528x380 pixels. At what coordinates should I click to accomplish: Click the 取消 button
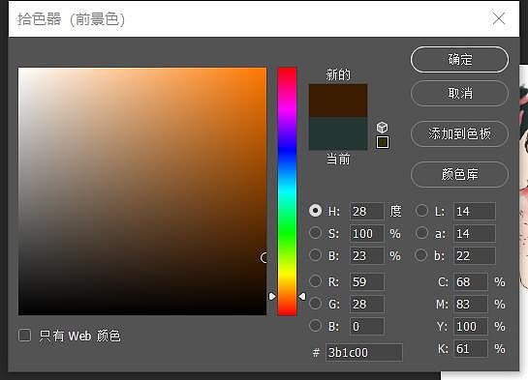[459, 93]
